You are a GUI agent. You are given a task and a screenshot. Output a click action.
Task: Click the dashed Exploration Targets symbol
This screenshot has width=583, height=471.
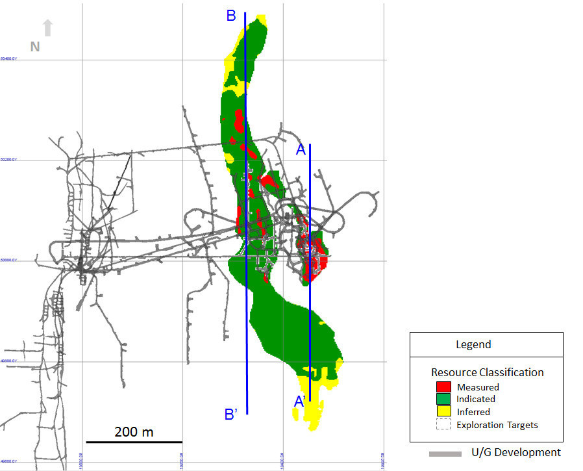tap(443, 424)
